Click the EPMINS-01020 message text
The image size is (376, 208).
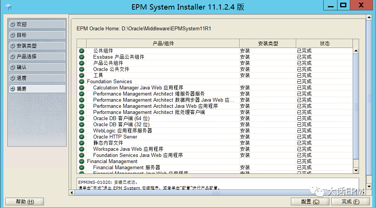point(108,182)
